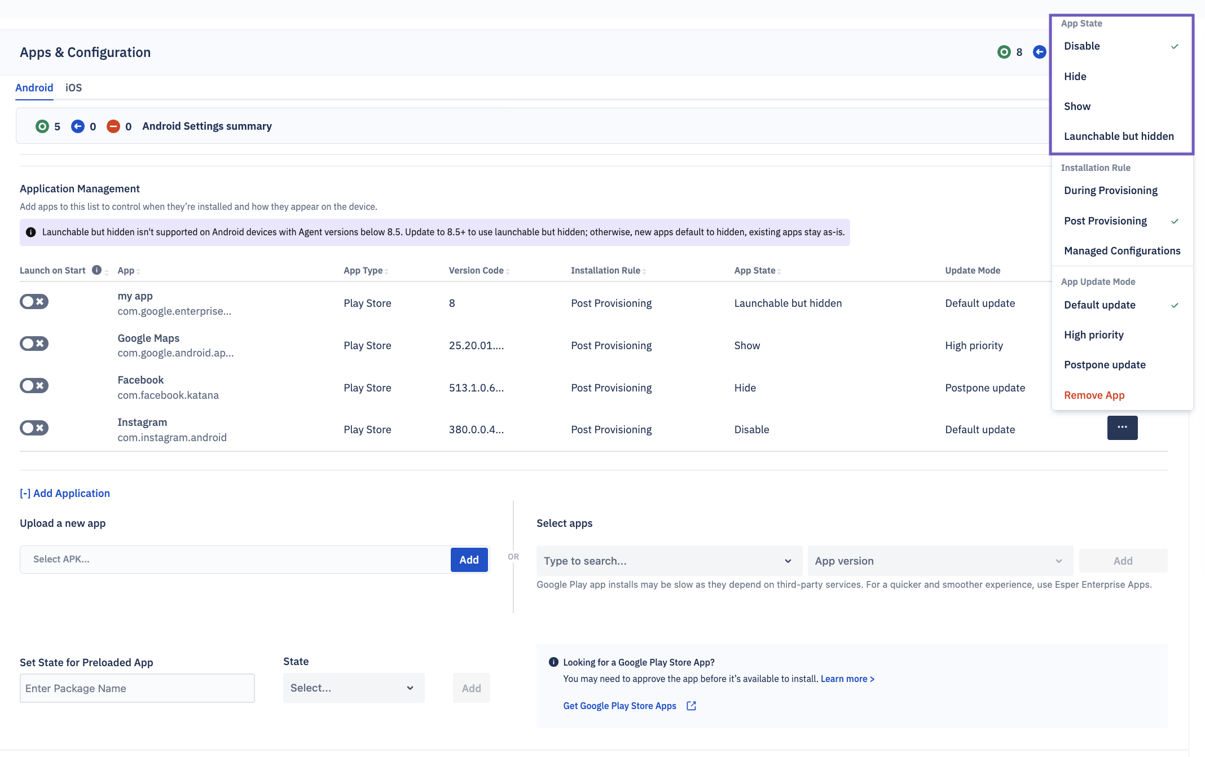Open Get Google Play Store Apps link

coord(619,706)
